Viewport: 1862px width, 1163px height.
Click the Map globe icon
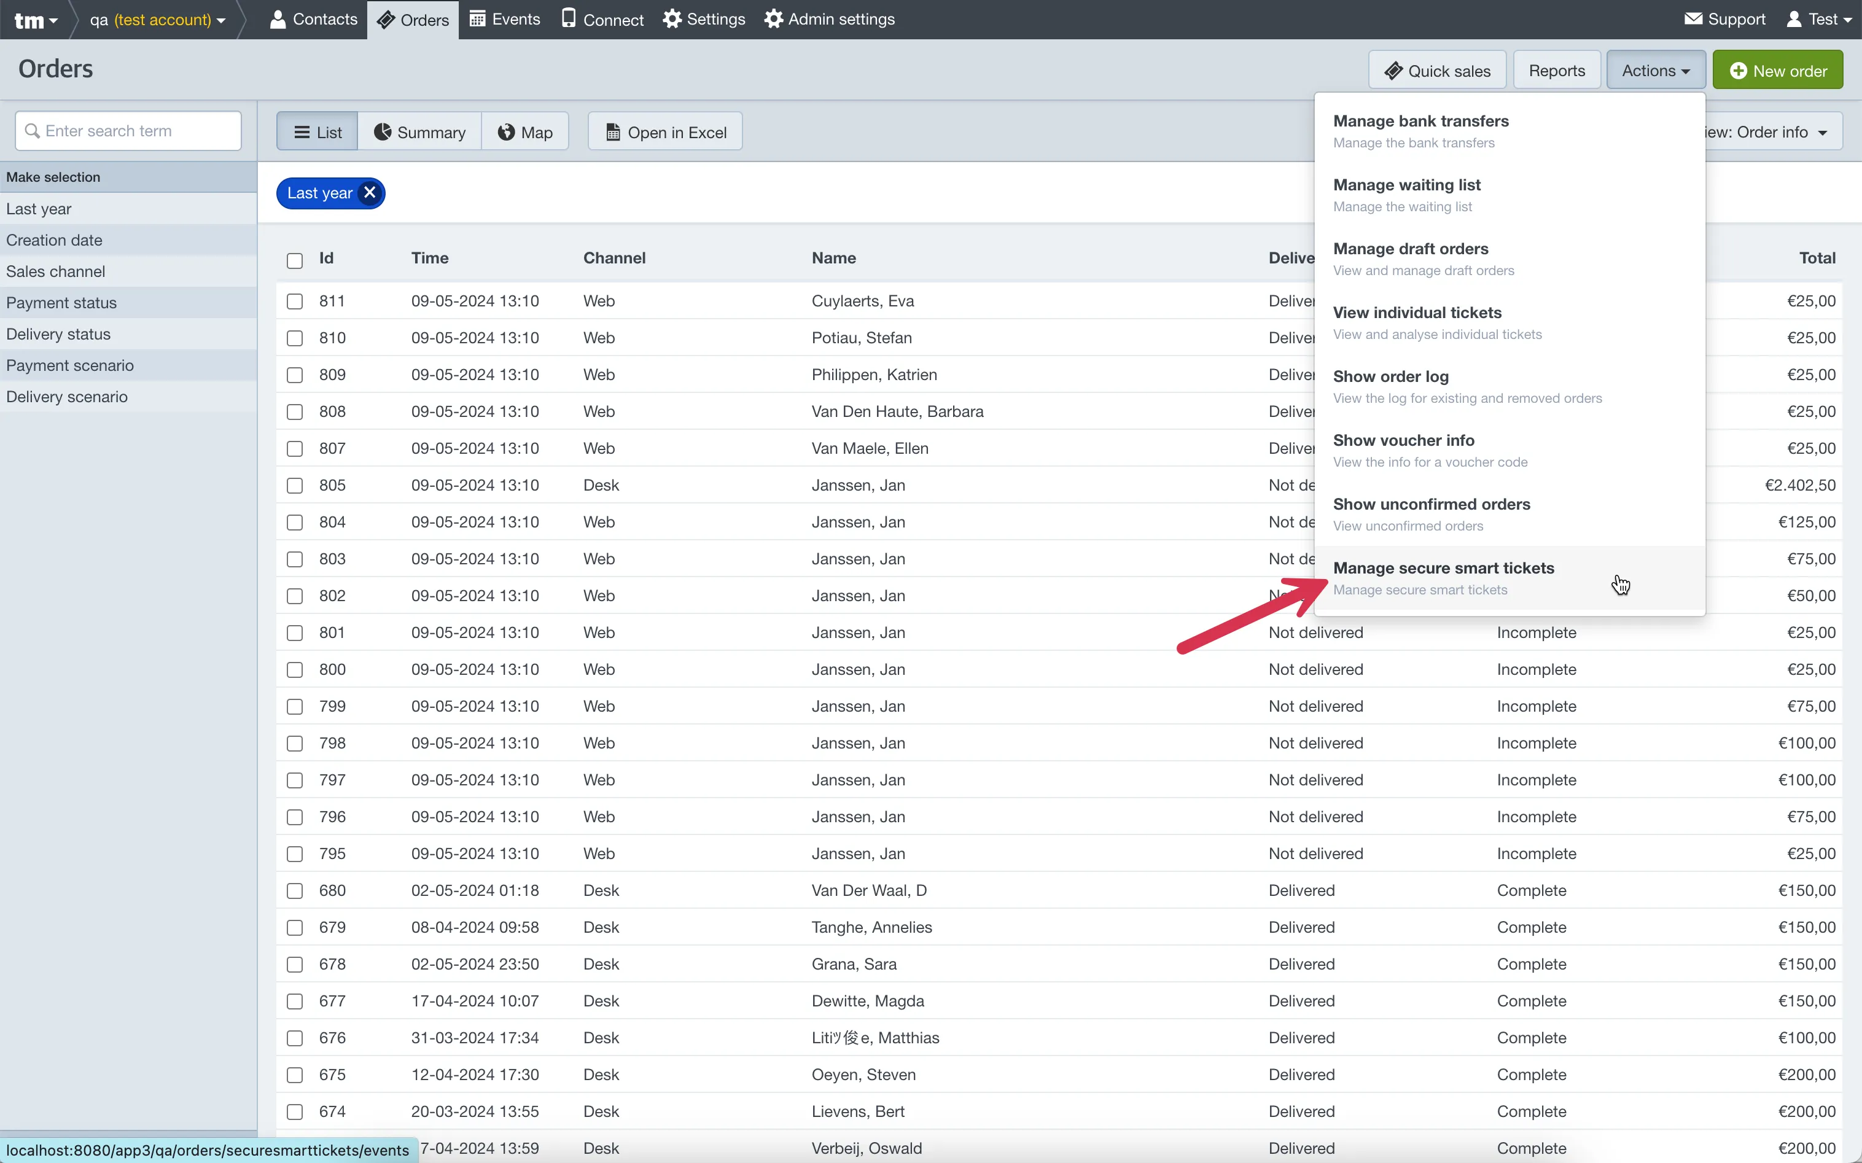point(506,132)
